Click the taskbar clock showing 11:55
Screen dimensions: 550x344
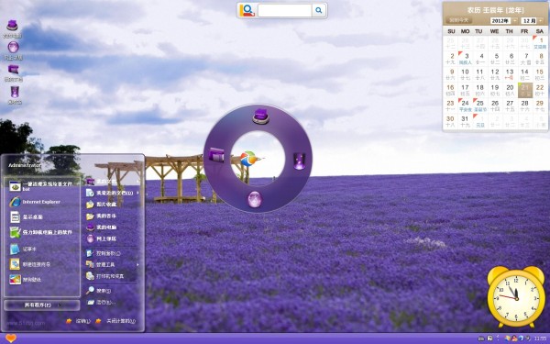pos(540,338)
